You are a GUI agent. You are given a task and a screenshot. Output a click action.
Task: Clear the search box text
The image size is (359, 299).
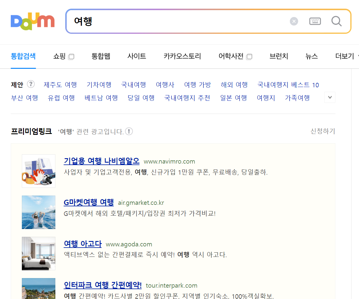click(x=294, y=21)
